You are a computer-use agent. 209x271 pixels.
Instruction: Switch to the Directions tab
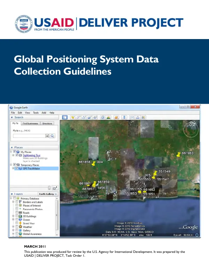pos(47,123)
